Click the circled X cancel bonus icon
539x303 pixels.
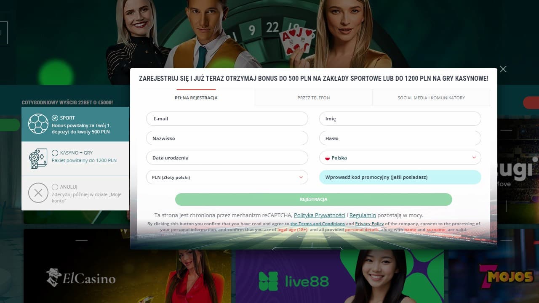pos(38,193)
